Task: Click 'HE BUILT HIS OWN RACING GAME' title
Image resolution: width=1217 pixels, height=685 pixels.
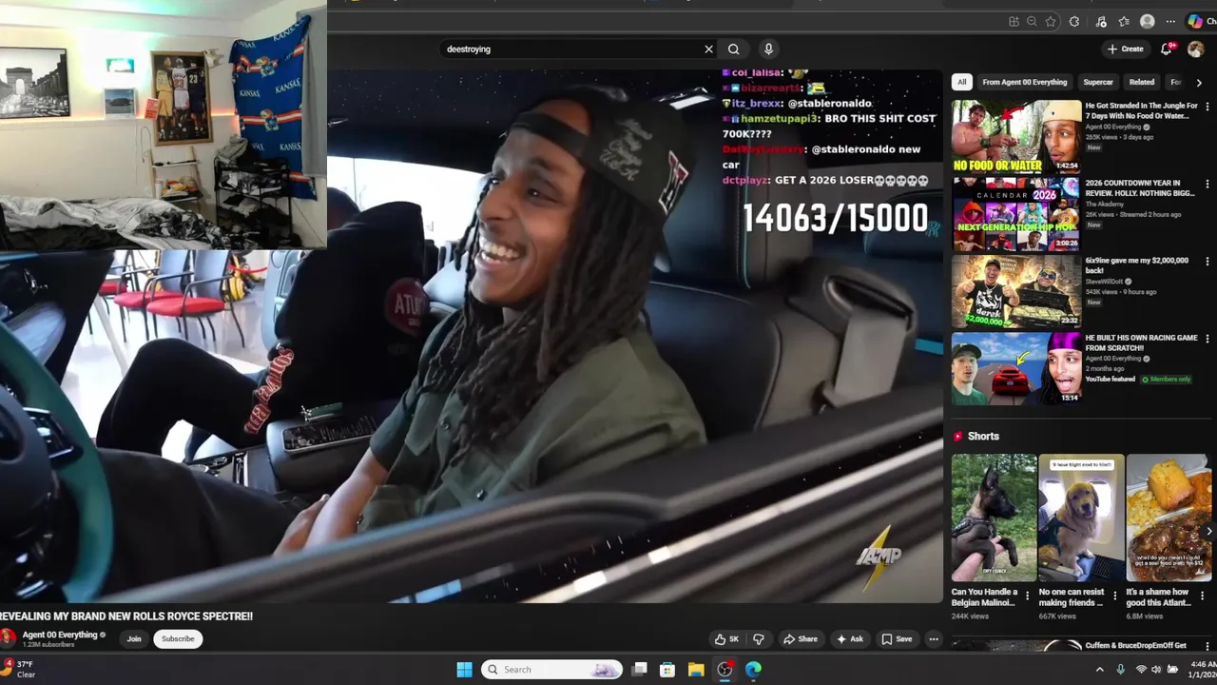Action: tap(1141, 342)
